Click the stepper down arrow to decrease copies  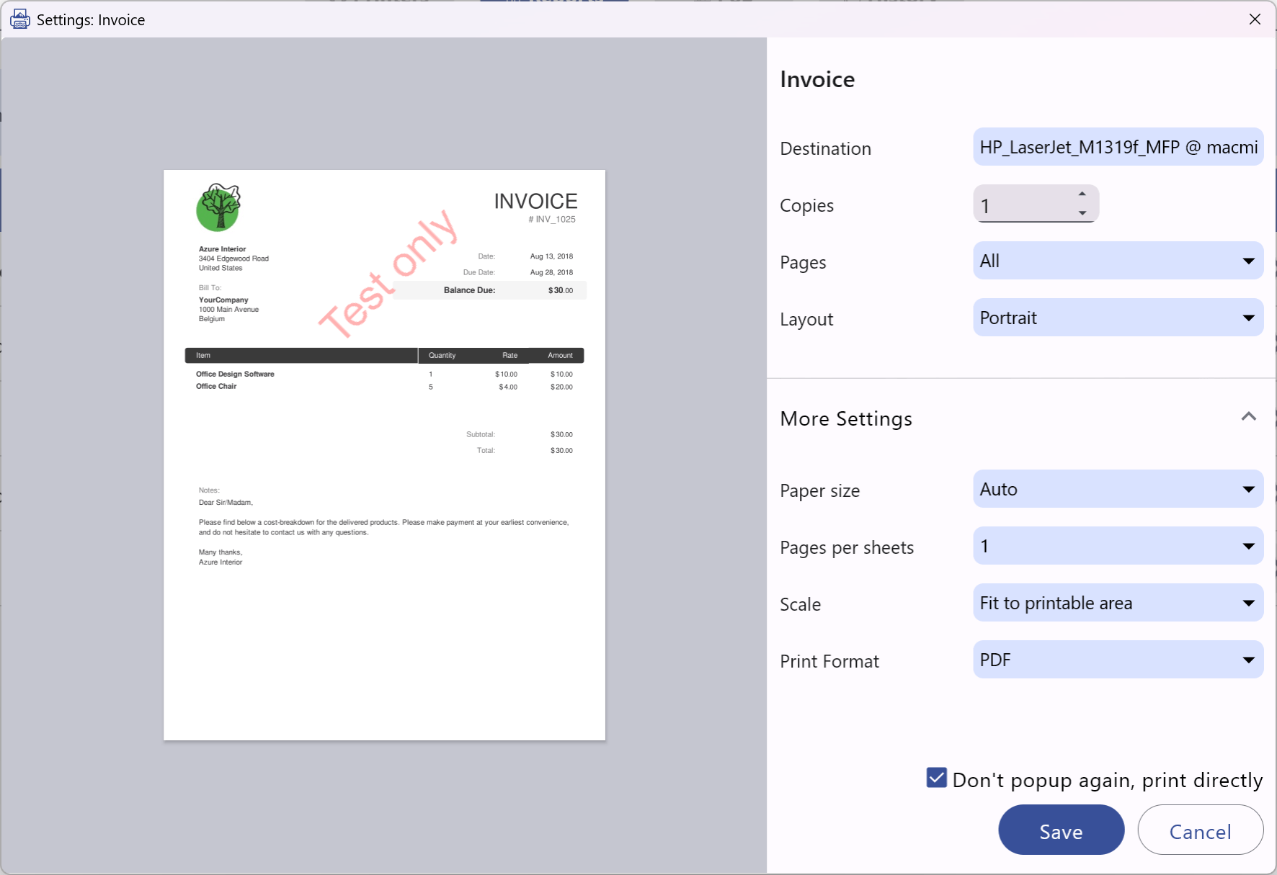(x=1082, y=213)
